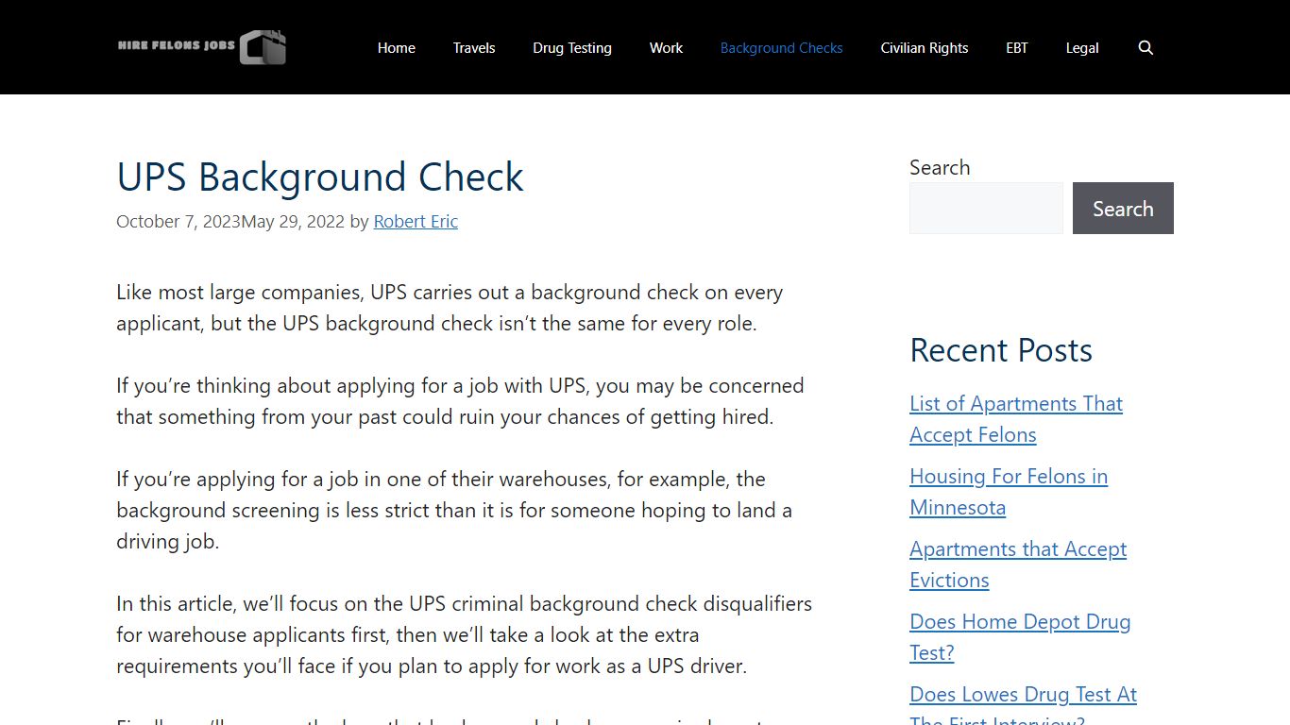The image size is (1290, 725).
Task: Open the Drug Testing menu item
Action: (572, 47)
